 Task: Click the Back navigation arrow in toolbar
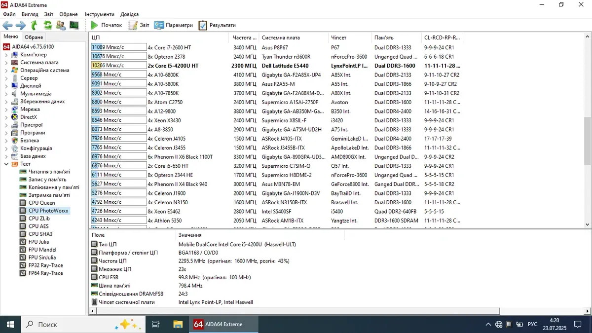7,25
